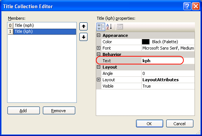Collapse the Behavior category

click(x=98, y=54)
